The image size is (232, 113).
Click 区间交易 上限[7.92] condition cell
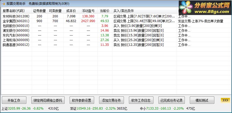[144, 16]
